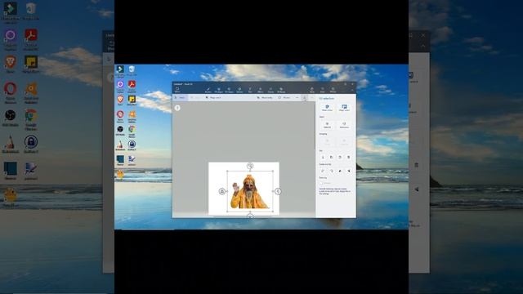Open the 3D library
This screenshot has width=523, height=294.
click(x=281, y=91)
